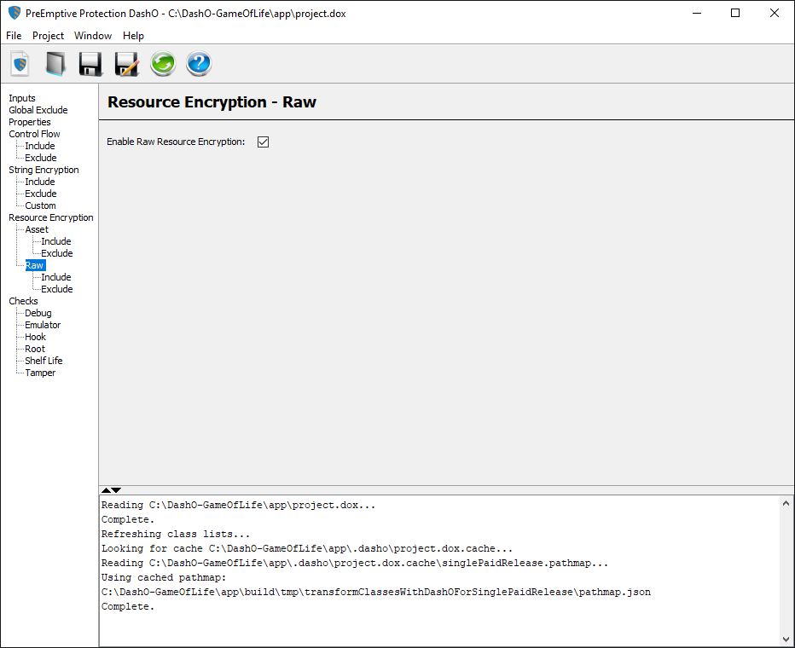The height and width of the screenshot is (648, 795).
Task: Select Inputs in the navigation tree
Action: point(22,98)
